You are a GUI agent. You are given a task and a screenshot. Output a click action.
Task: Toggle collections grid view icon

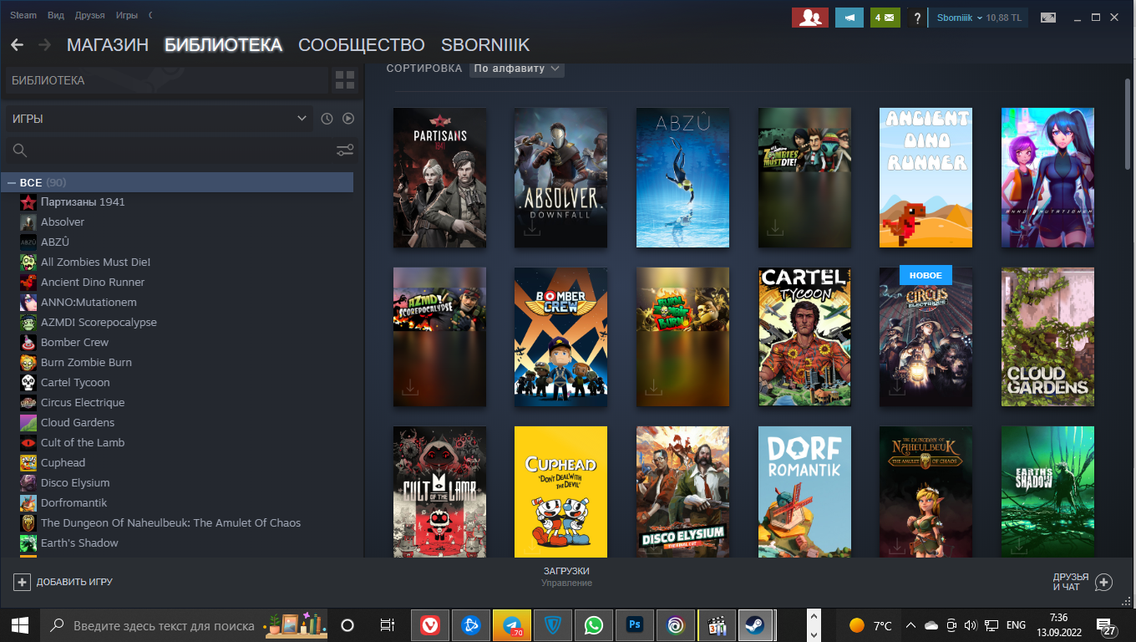point(345,80)
